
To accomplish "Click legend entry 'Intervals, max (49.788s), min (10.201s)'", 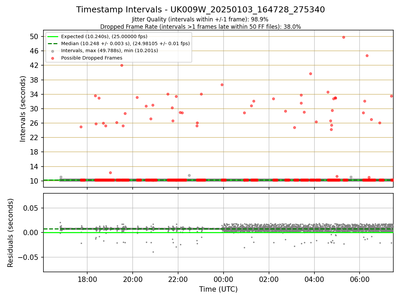I will coord(109,51).
